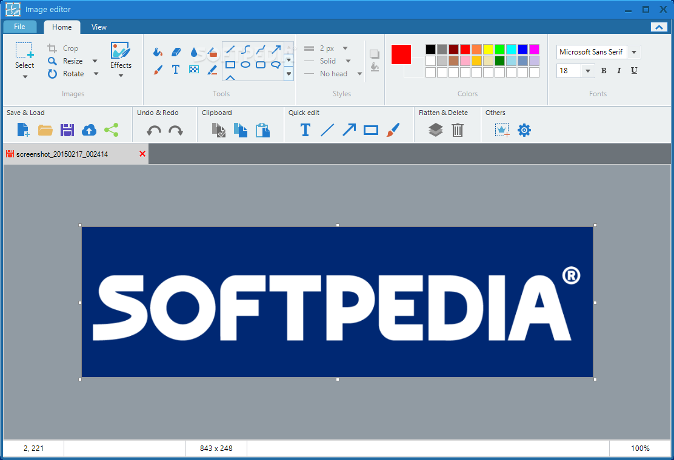Select the speech bubble shape
This screenshot has width=674, height=460.
coord(276,65)
